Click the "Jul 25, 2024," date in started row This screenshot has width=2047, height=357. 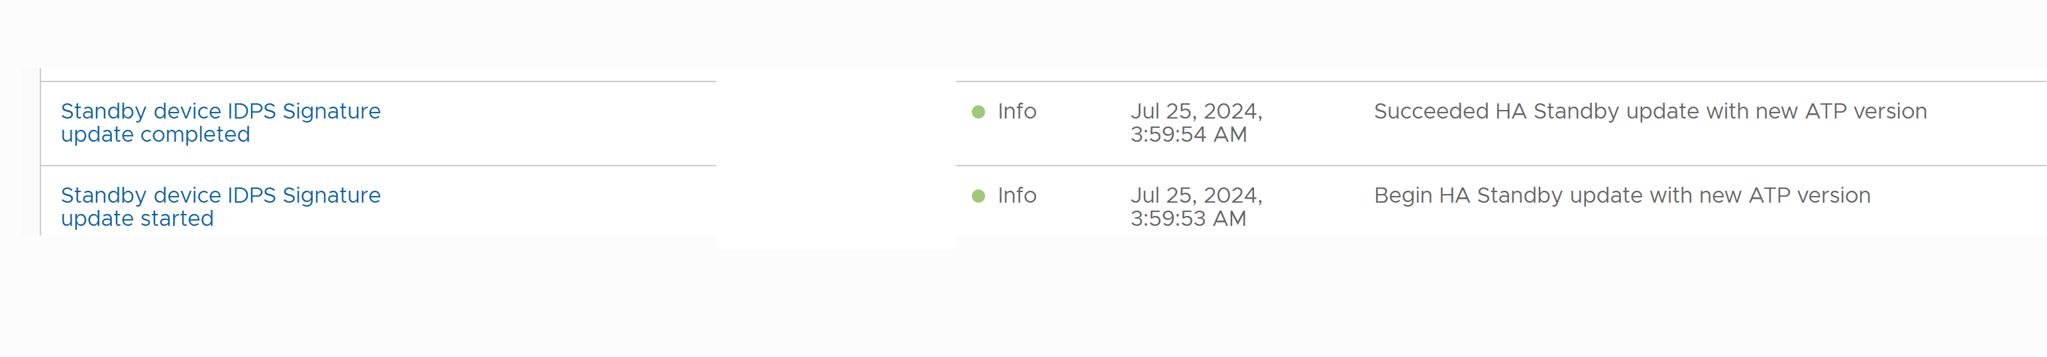[1196, 195]
